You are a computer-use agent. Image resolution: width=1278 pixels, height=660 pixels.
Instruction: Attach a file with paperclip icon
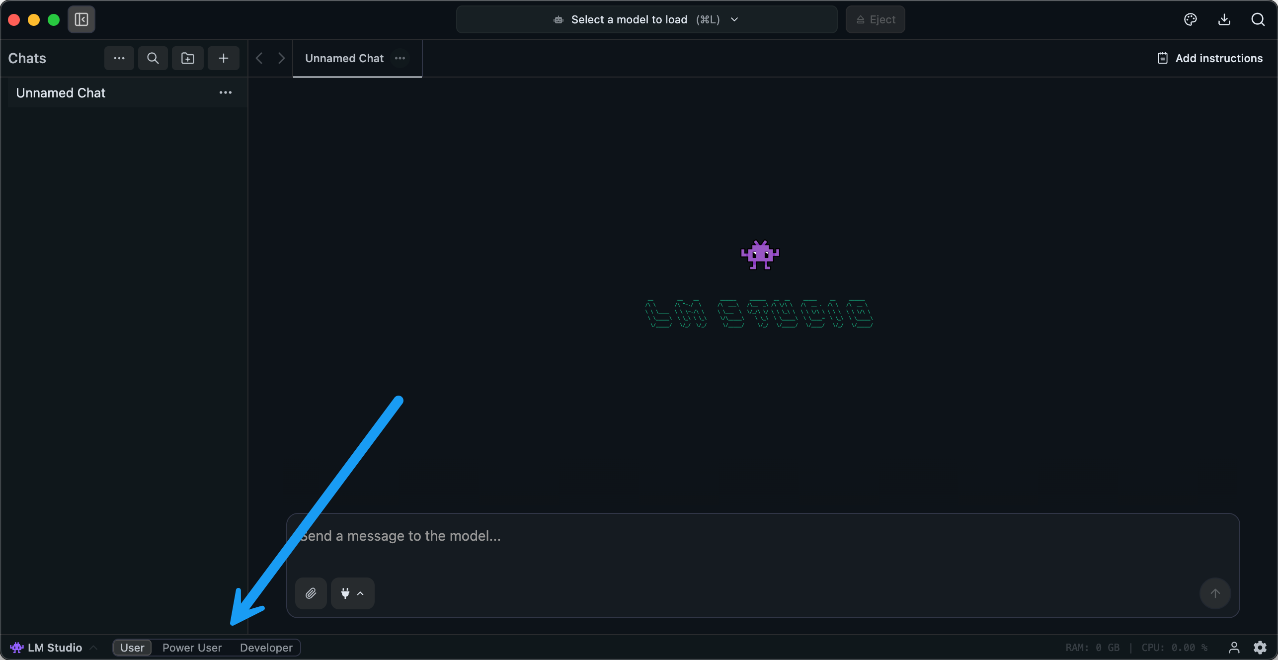[311, 593]
